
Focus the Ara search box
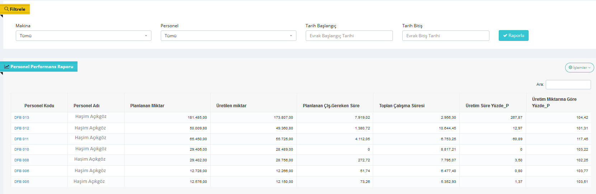click(568, 85)
